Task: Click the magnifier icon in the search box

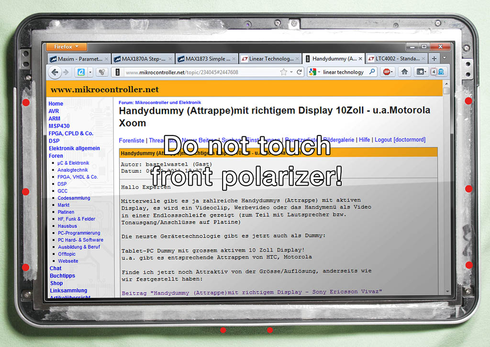Action: pyautogui.click(x=372, y=72)
